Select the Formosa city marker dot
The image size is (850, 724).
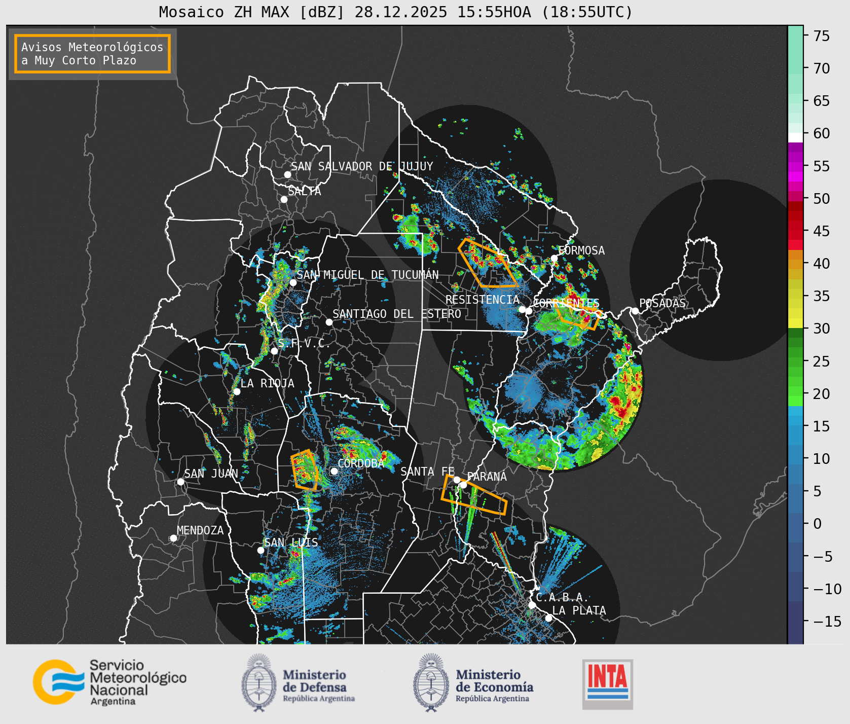point(554,258)
